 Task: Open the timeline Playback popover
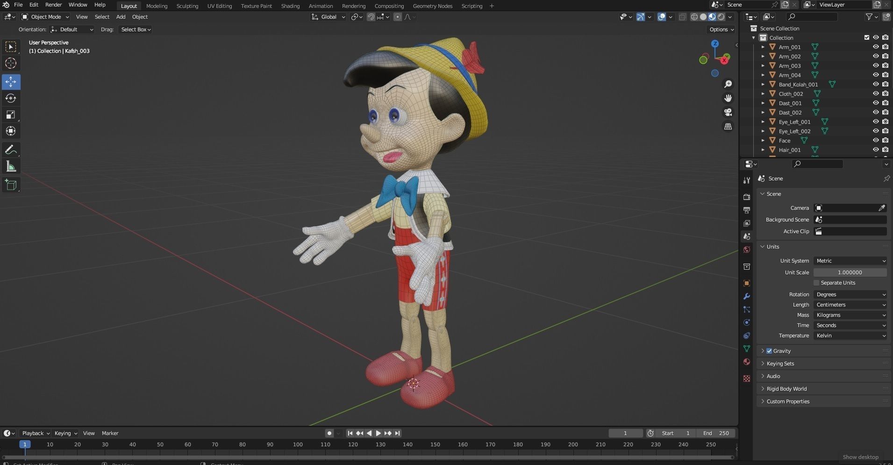click(36, 433)
